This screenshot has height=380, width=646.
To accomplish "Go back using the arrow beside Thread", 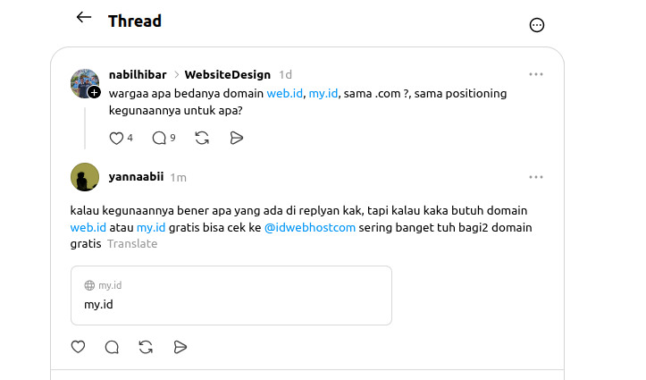I will click(84, 17).
